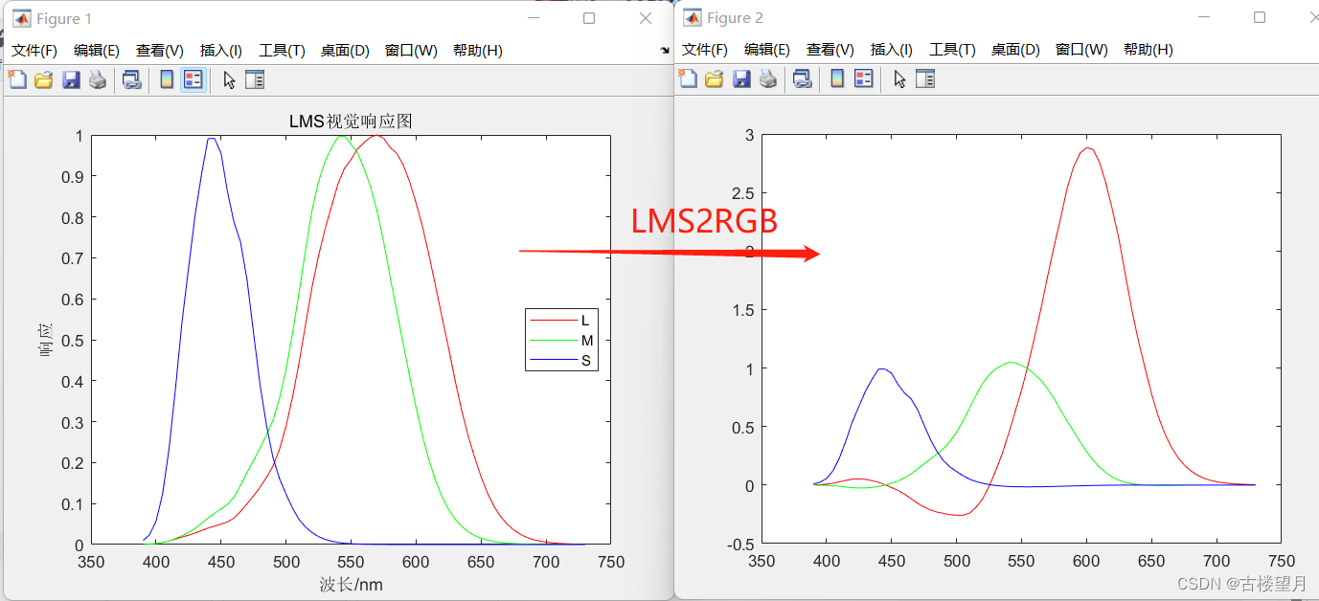
Task: Click the colorbar gradient toolbar swatch
Action: (x=165, y=79)
